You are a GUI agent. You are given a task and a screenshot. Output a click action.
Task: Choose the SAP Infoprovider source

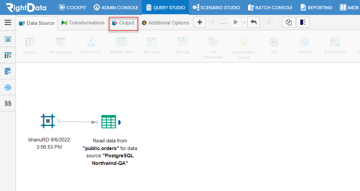(x=213, y=48)
